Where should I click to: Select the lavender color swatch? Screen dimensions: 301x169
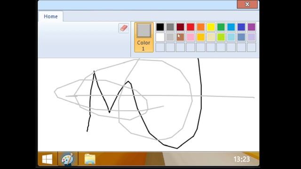click(x=252, y=37)
